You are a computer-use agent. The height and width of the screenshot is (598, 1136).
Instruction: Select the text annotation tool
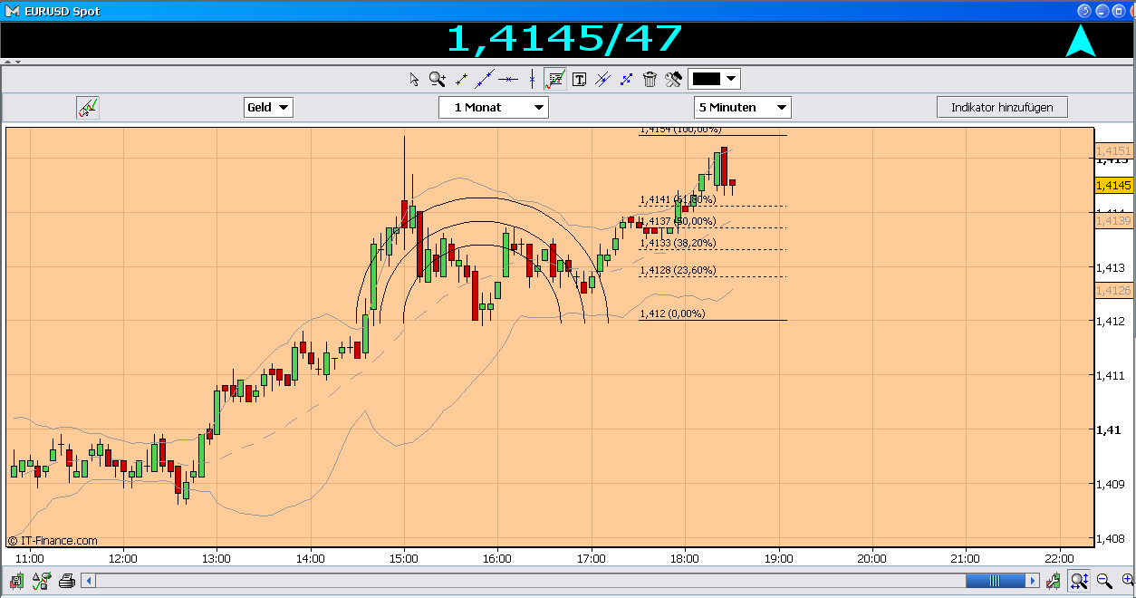tap(580, 80)
